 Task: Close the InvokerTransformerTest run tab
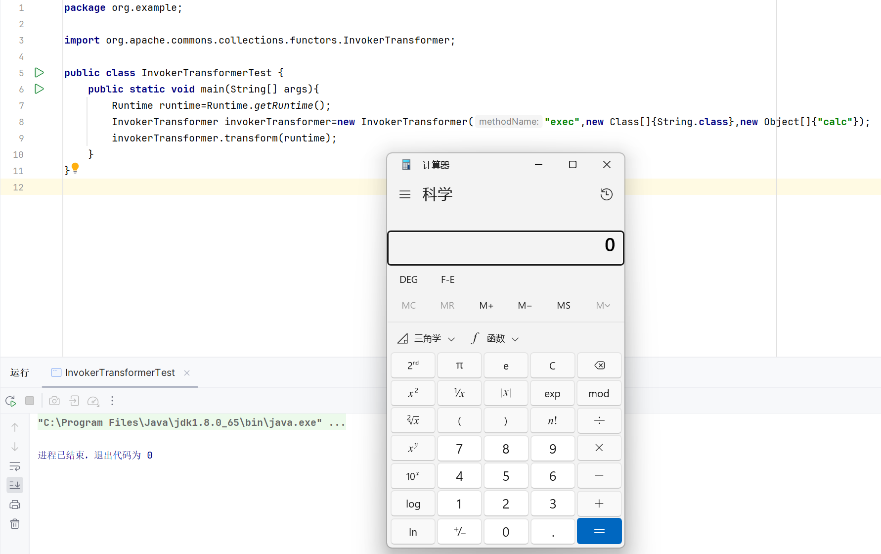[187, 373]
